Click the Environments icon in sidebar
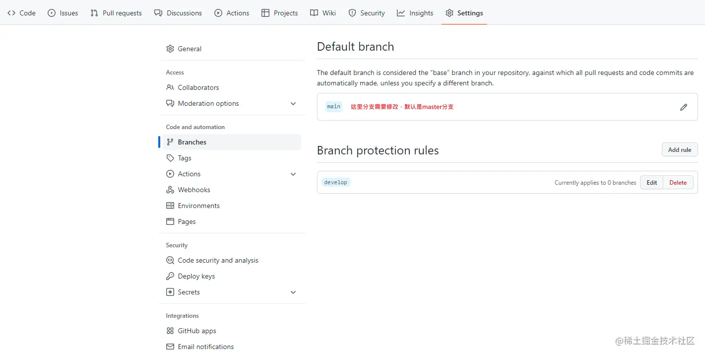Viewport: 705px width, 356px height. pyautogui.click(x=170, y=206)
